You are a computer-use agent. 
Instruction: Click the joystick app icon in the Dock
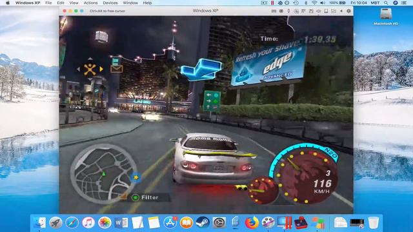[301, 222]
